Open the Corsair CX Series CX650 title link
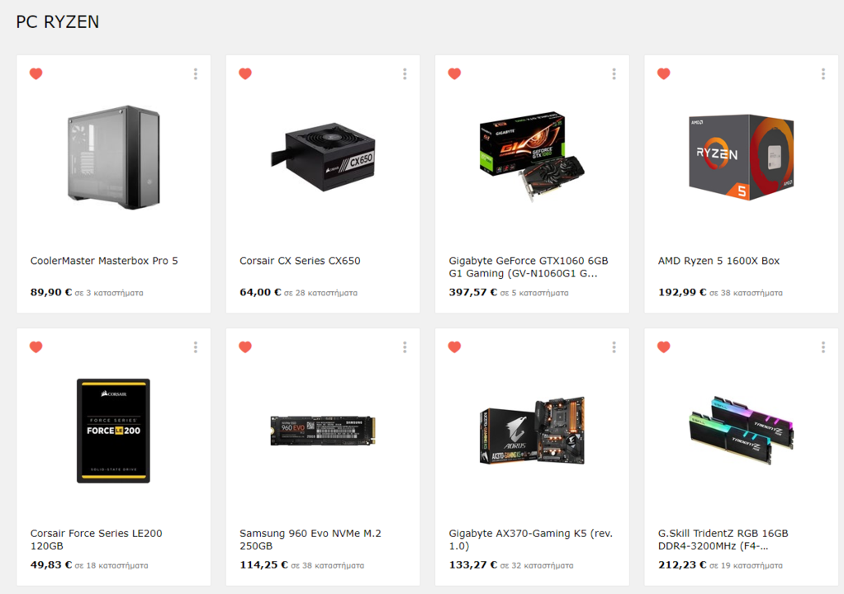Viewport: 844px width, 594px height. [300, 261]
